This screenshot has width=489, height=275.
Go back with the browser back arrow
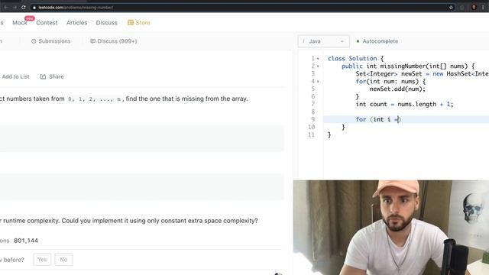pos(6,7)
